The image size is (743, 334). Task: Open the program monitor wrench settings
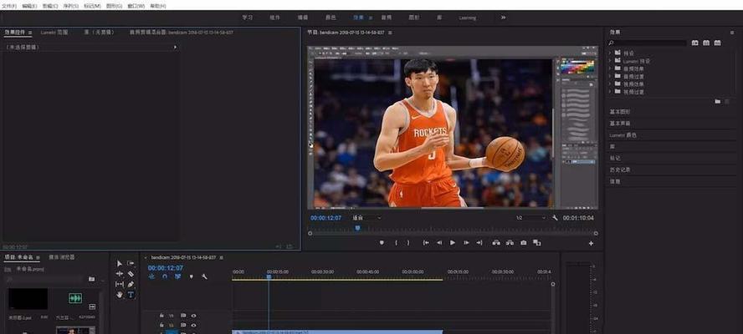point(555,218)
